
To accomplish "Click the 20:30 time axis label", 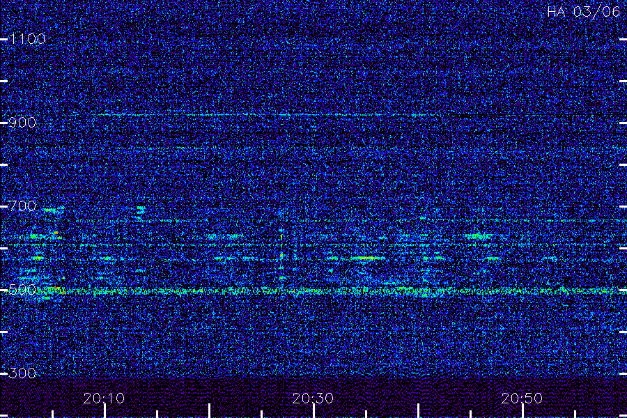I will click(x=313, y=398).
